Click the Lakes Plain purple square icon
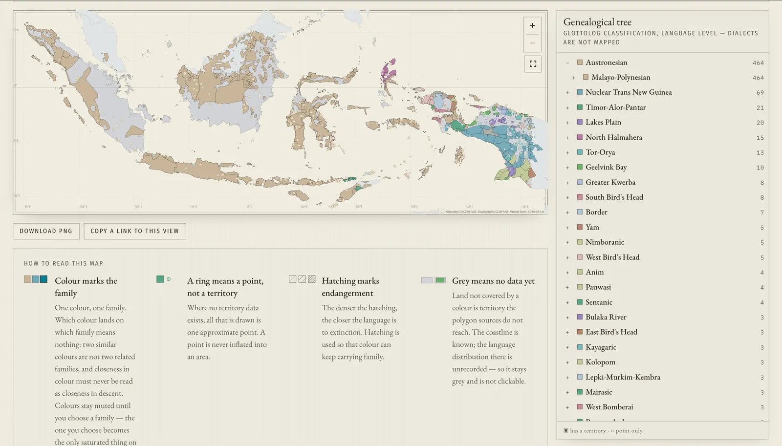The image size is (782, 446). click(580, 122)
